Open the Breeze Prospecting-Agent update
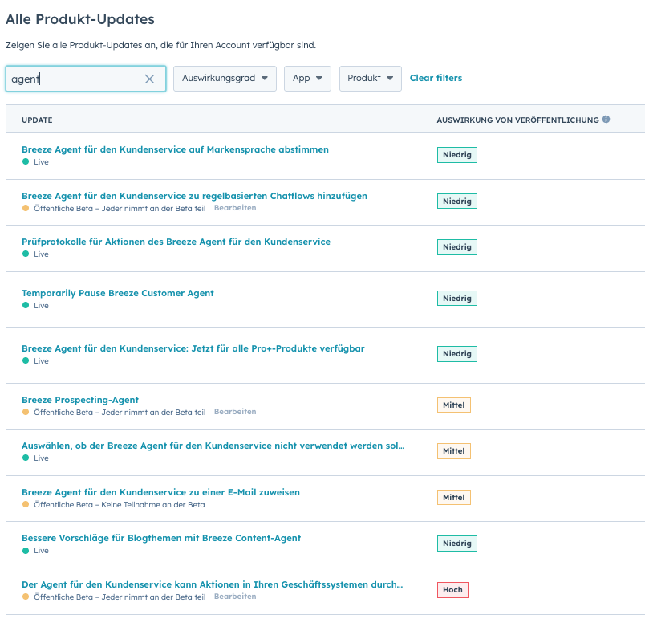 80,400
